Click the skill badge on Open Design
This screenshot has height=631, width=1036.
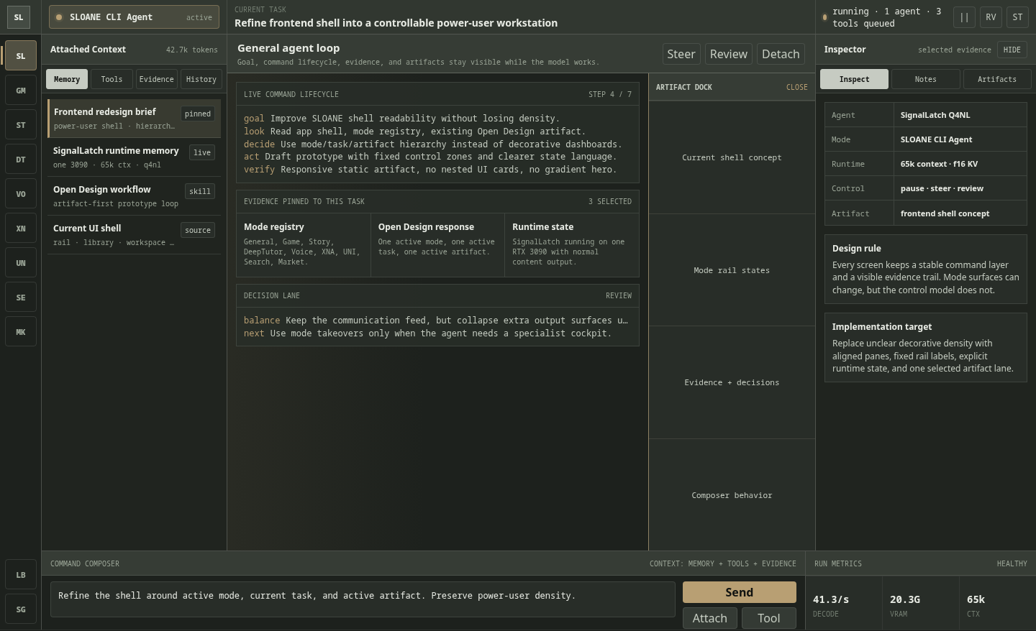point(200,191)
